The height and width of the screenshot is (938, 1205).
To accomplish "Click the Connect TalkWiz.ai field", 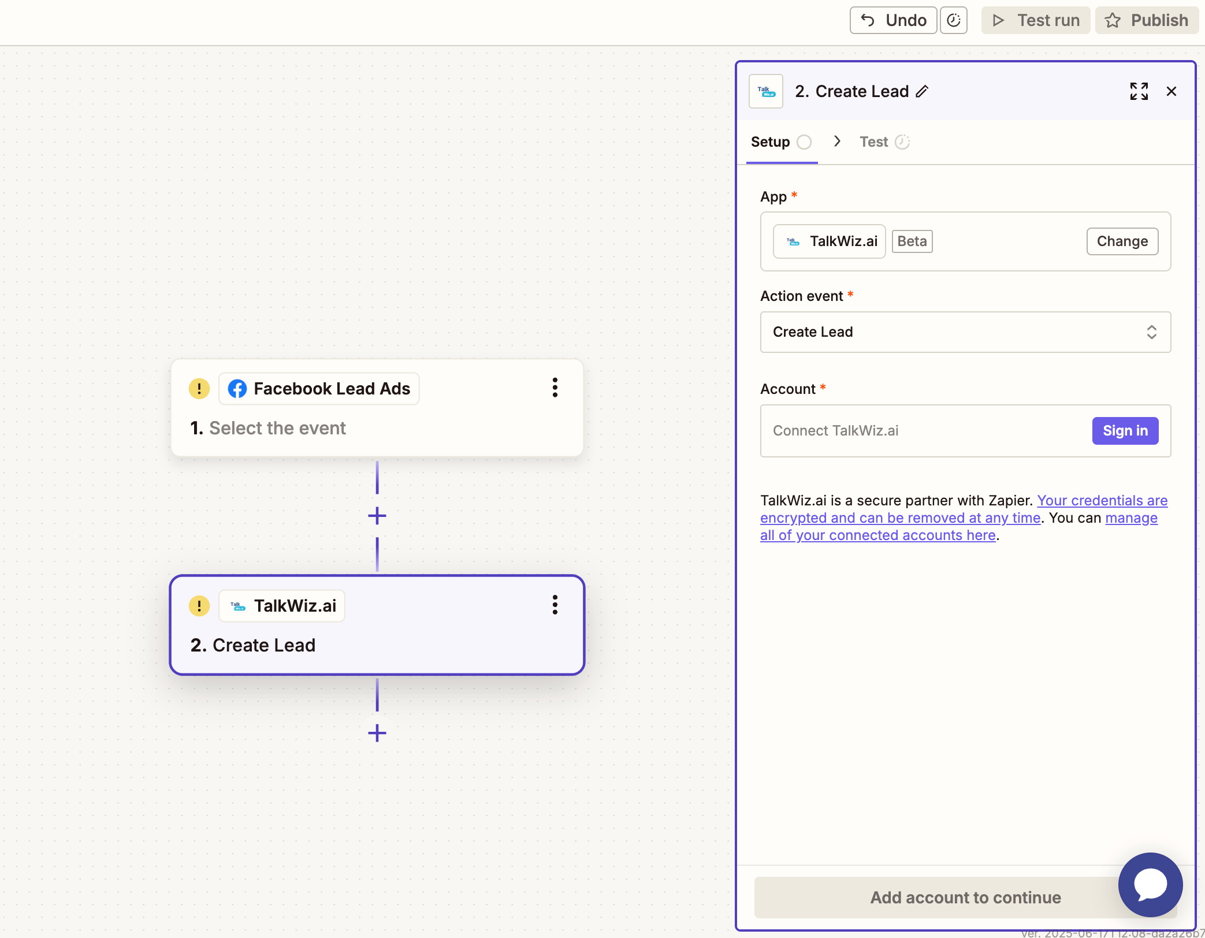I will coord(966,431).
